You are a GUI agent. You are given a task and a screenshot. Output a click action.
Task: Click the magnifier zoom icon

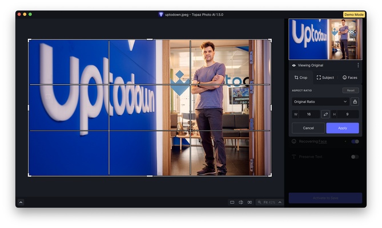[260, 202]
